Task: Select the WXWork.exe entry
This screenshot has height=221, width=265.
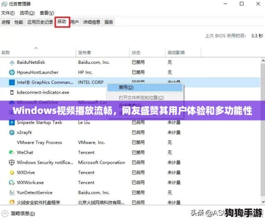Action: pos(30,183)
